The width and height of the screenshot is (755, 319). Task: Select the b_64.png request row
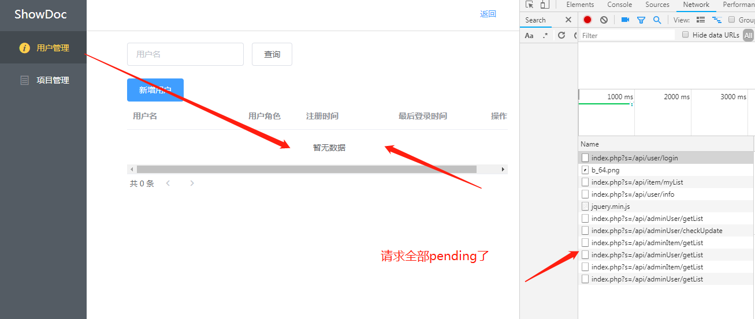(x=667, y=170)
